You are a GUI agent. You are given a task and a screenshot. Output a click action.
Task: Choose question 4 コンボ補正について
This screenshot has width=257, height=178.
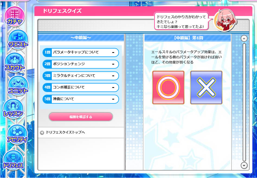click(81, 87)
